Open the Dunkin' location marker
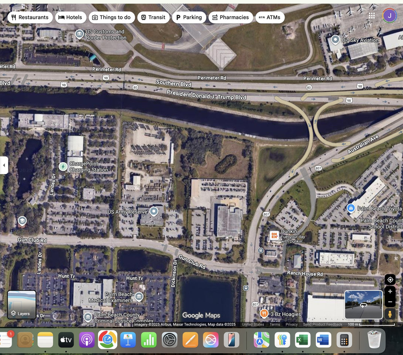Image resolution: width=403 pixels, height=355 pixels. click(274, 236)
